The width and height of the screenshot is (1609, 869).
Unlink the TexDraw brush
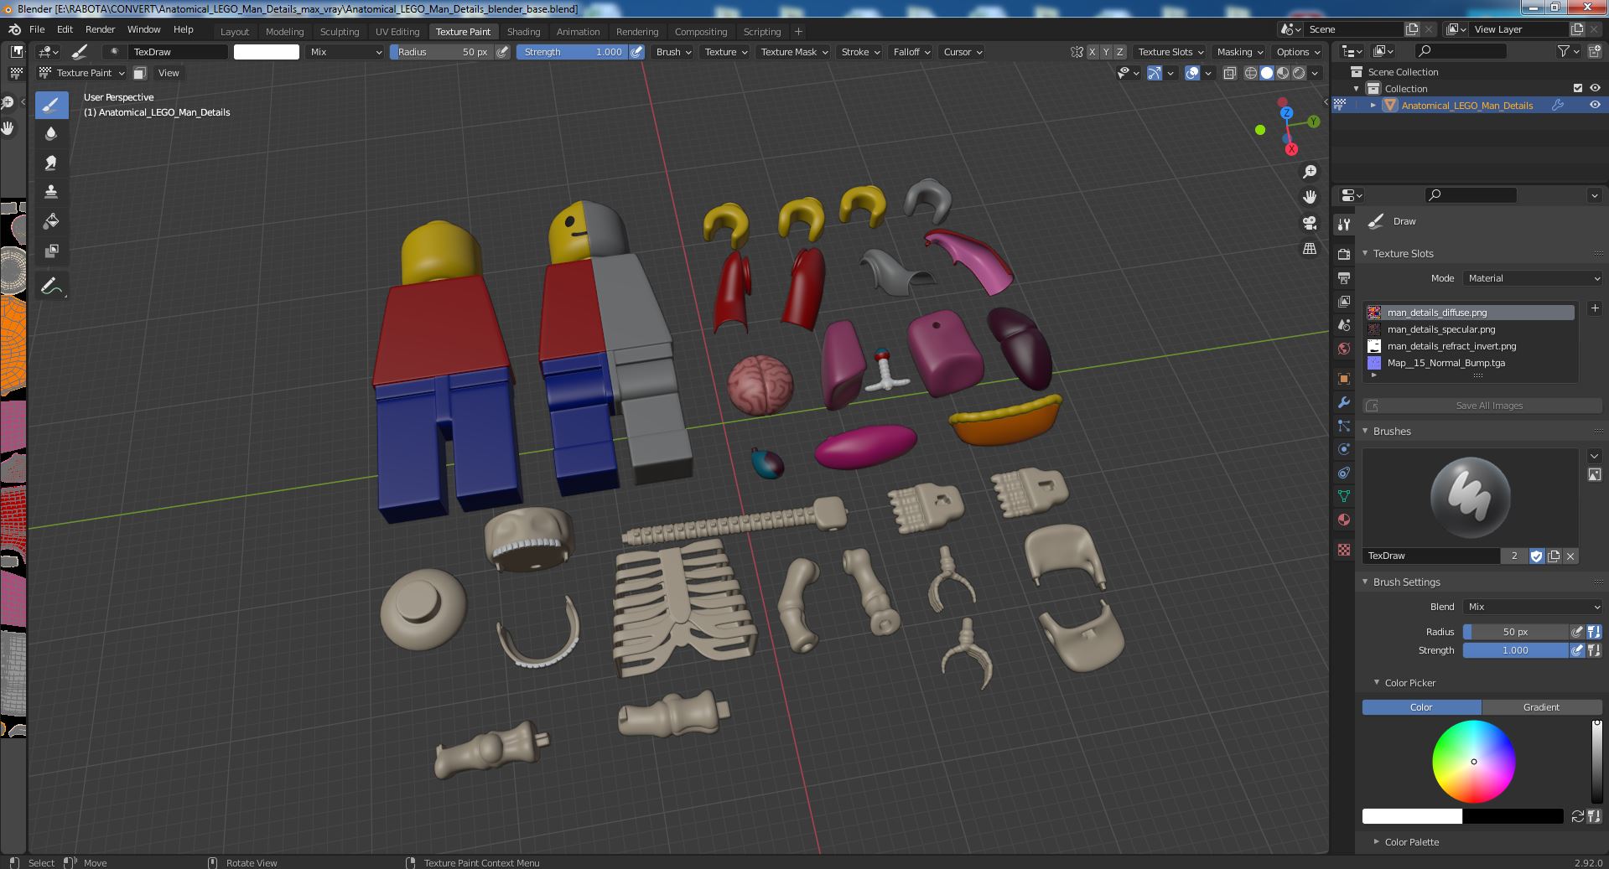pyautogui.click(x=1570, y=556)
